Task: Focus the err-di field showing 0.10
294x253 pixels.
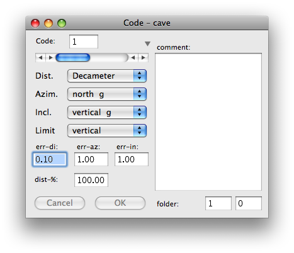Action: coord(50,159)
